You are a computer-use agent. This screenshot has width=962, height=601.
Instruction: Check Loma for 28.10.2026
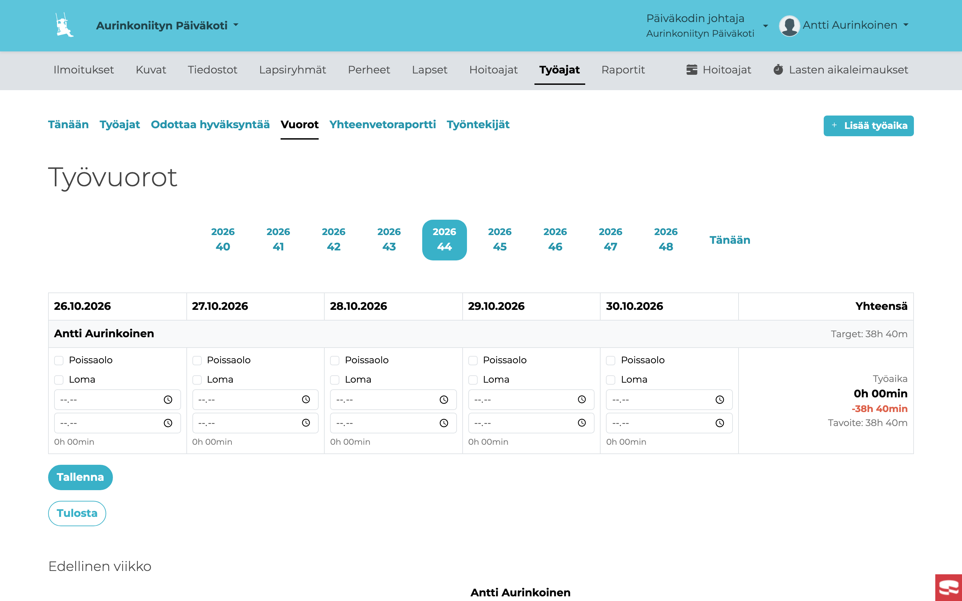click(335, 380)
